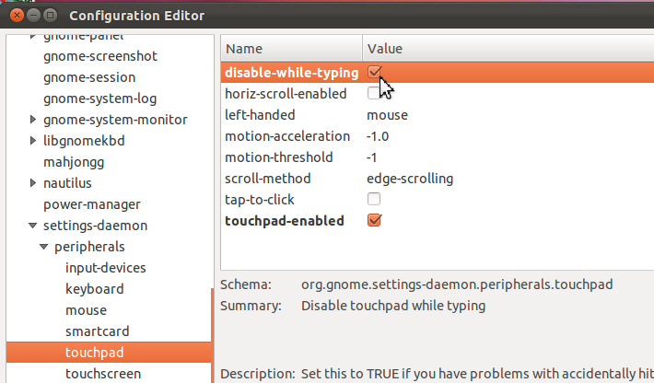Edit the scroll-method value edge-scrolling
This screenshot has height=383, width=654.
pyautogui.click(x=410, y=179)
